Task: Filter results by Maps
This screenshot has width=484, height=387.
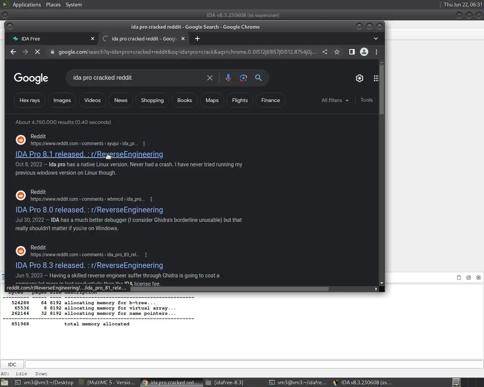Action: pyautogui.click(x=212, y=100)
